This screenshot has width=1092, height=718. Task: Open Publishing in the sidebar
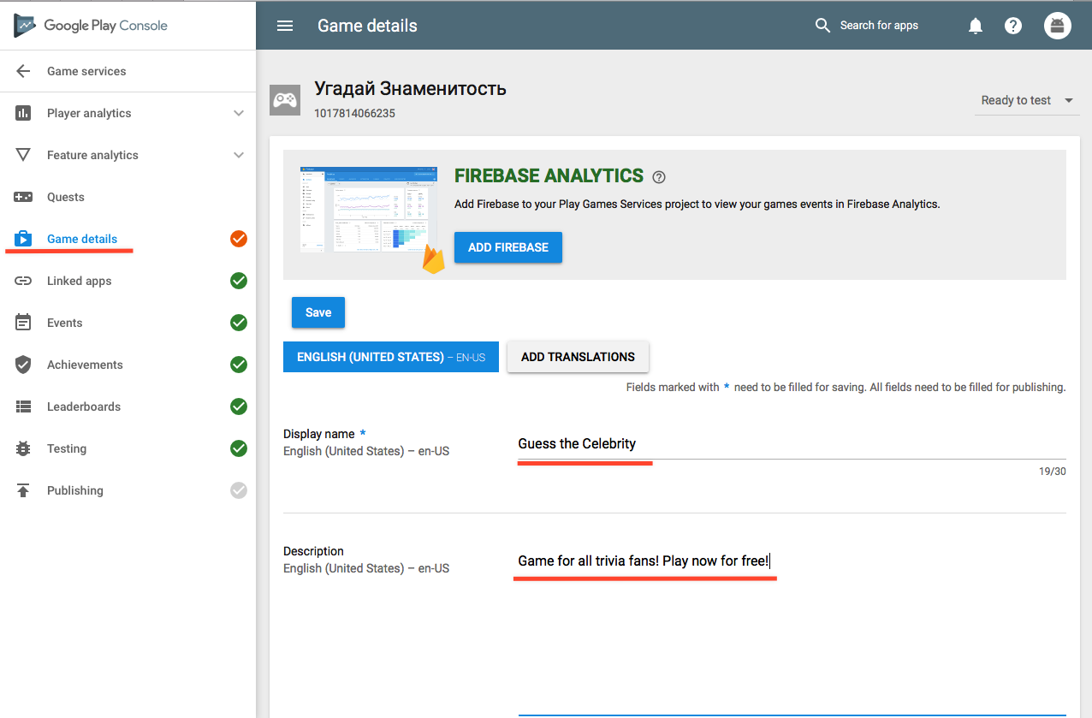coord(75,490)
